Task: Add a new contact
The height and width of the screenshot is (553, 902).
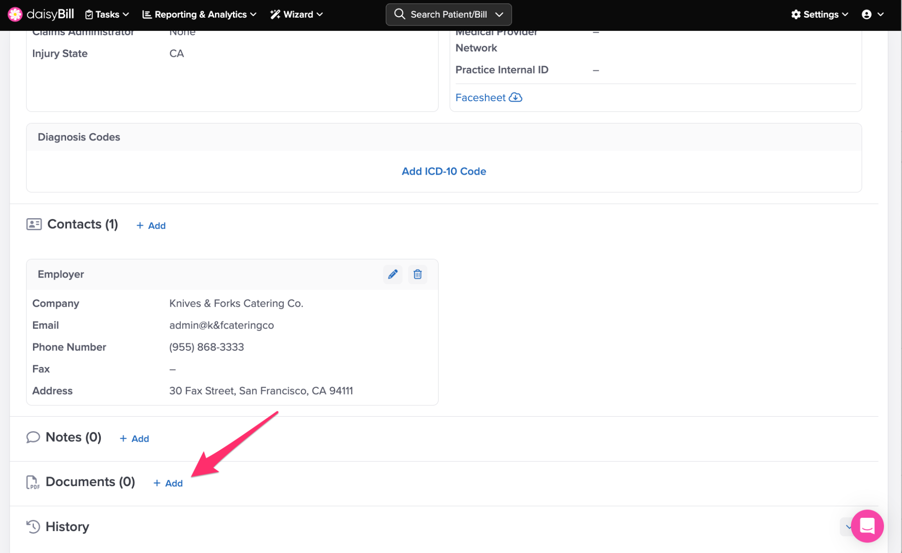Action: (x=151, y=226)
